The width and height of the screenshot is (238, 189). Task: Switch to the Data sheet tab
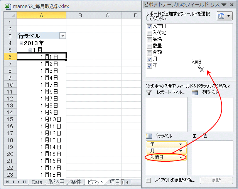coord(37,182)
